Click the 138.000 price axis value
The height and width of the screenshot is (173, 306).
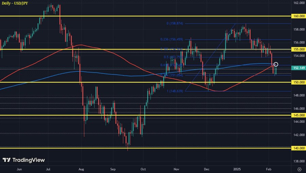(299, 161)
